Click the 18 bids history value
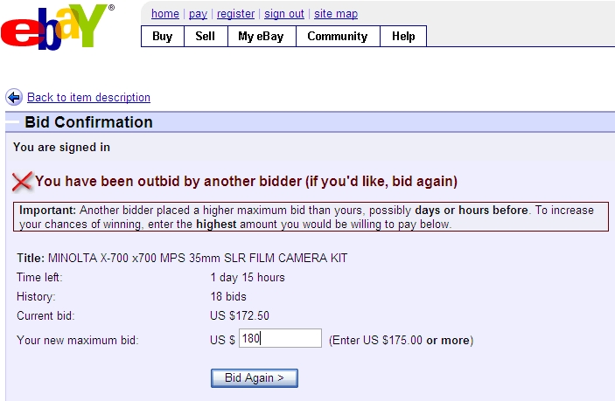 click(x=228, y=296)
